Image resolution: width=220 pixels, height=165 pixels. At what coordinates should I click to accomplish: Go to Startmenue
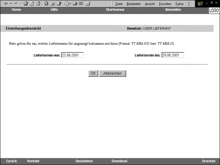115,10
